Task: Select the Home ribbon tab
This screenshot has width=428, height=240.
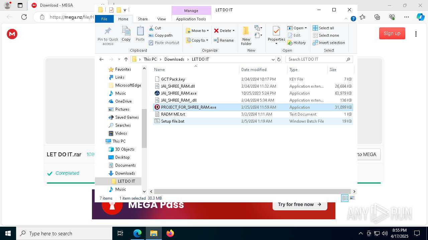Action: click(x=123, y=19)
